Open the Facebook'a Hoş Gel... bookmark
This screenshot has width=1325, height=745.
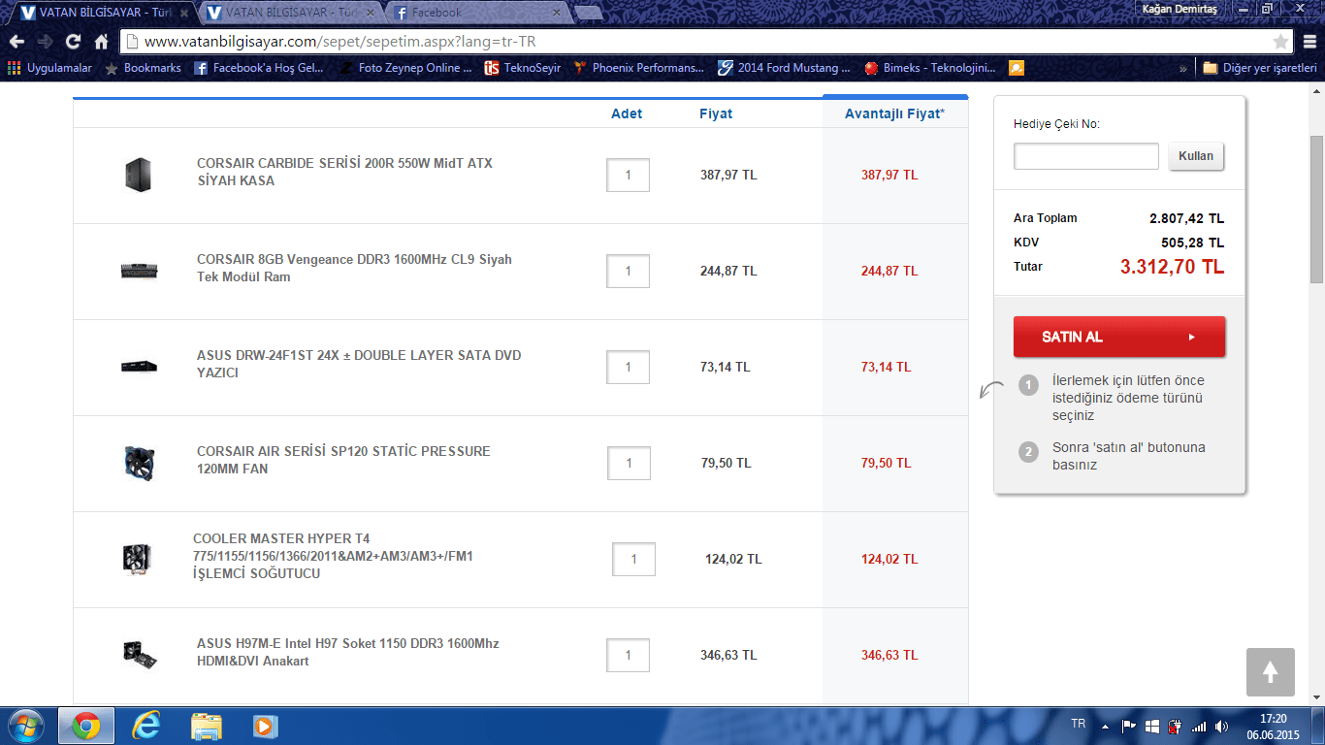click(259, 68)
